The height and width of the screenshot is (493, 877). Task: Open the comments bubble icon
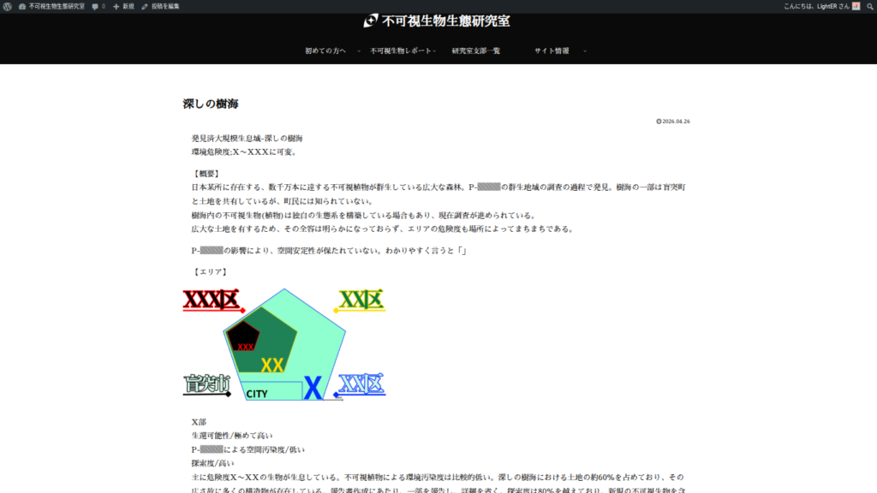pyautogui.click(x=95, y=6)
